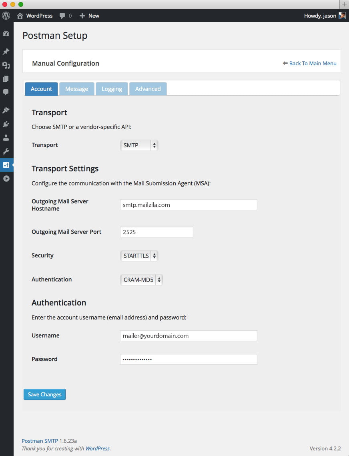Open the Authentication CRAM-MD5 dropdown
Viewport: 349px width, 456px height.
tap(141, 280)
